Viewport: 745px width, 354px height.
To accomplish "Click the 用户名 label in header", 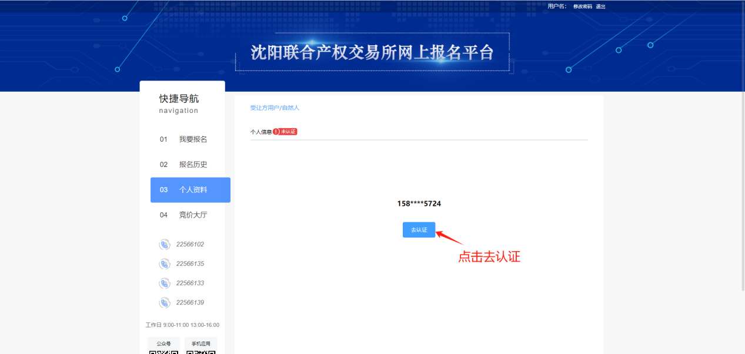I will pyautogui.click(x=557, y=6).
